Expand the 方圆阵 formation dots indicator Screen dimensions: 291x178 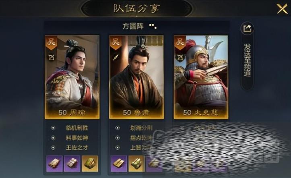pyautogui.click(x=153, y=26)
